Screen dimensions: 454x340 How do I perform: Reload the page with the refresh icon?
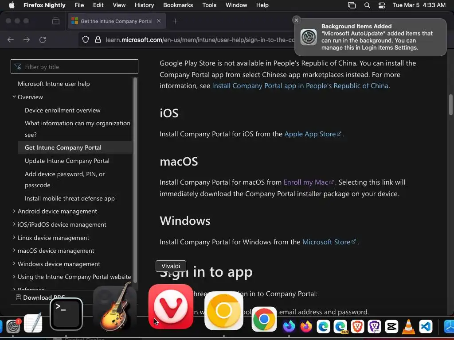pyautogui.click(x=43, y=39)
